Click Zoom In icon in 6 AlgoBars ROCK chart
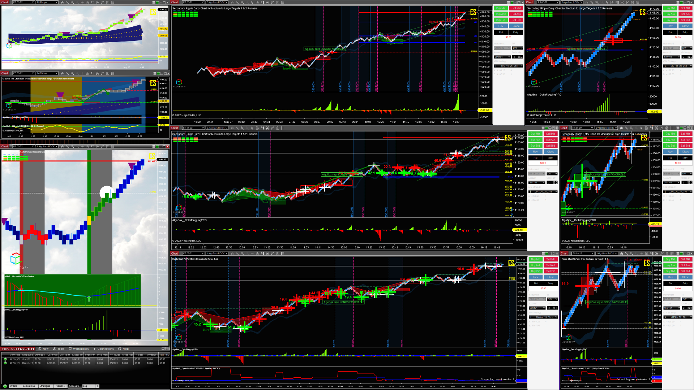Viewport: 694px width, 390px height. coord(72,146)
